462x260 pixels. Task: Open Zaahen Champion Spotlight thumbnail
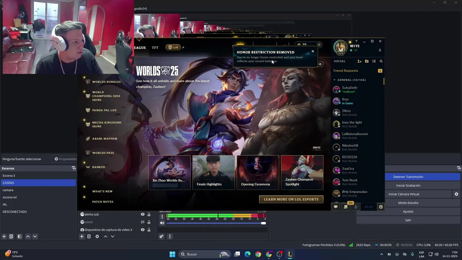(x=302, y=173)
